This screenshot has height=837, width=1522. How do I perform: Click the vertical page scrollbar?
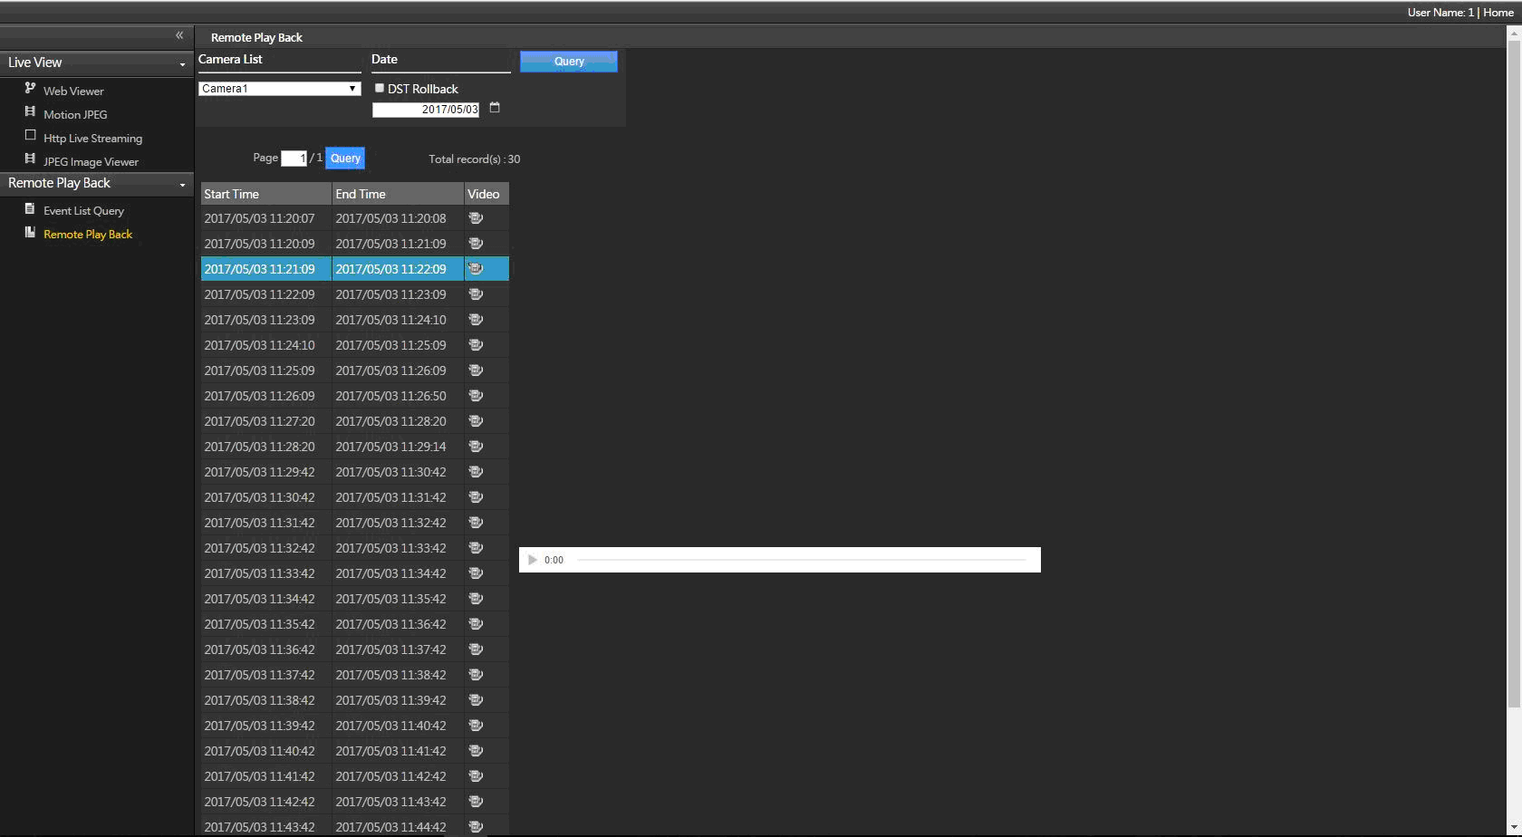tap(1514, 373)
